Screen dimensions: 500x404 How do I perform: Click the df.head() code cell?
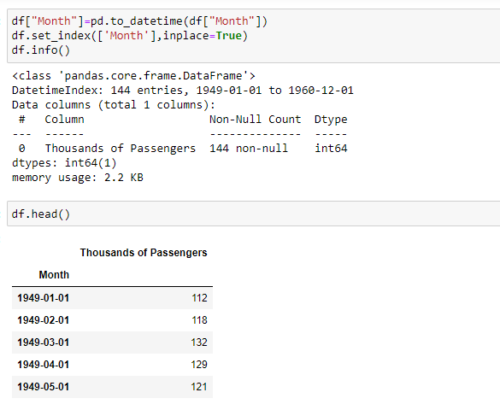click(254, 214)
